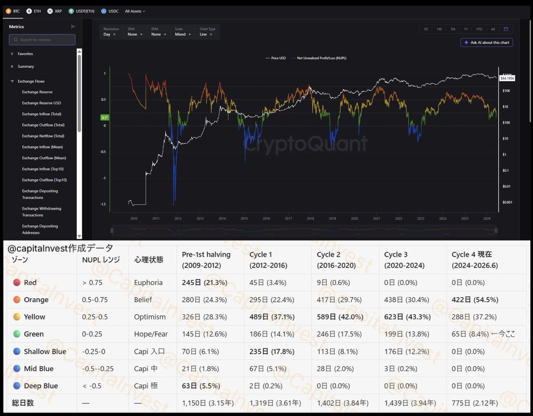The width and height of the screenshot is (533, 416).
Task: Click the sidebar scrollbar down arrow
Action: [80, 236]
